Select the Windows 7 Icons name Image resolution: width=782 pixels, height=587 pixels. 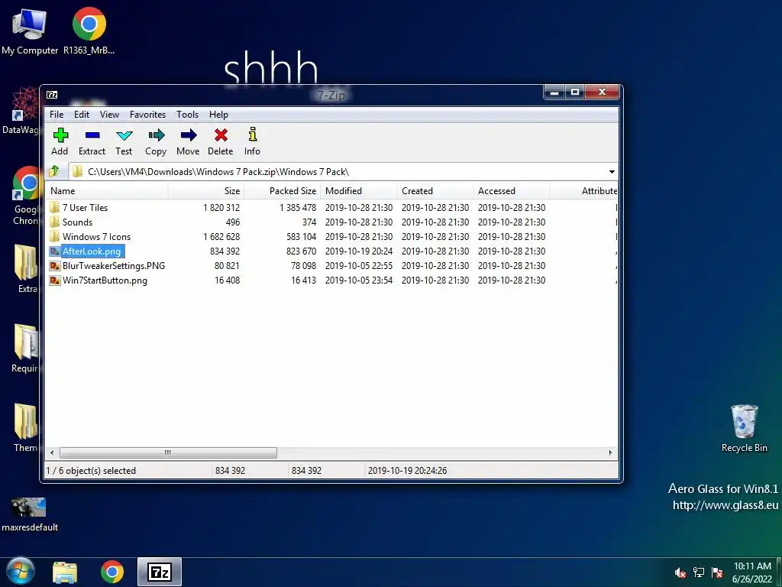(96, 236)
